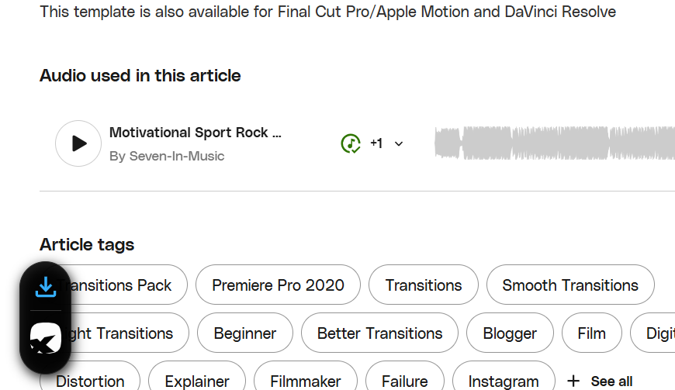This screenshot has height=390, width=675.
Task: Select the Premiere Pro 2020 tag
Action: pos(278,285)
